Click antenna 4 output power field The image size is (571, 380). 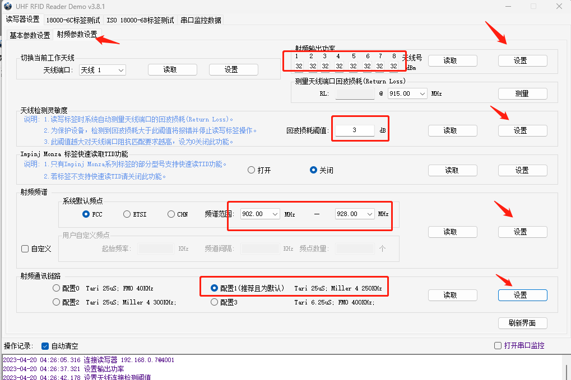tap(339, 66)
